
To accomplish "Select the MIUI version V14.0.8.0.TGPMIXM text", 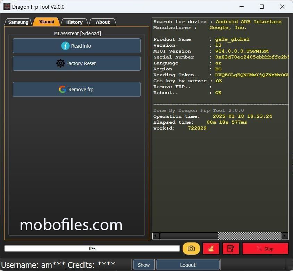I will 242,51.
